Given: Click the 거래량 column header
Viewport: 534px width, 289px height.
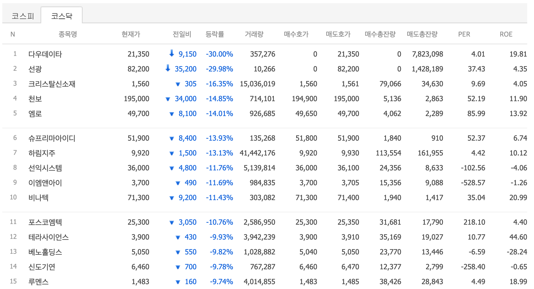Looking at the screenshot, I should coord(254,34).
